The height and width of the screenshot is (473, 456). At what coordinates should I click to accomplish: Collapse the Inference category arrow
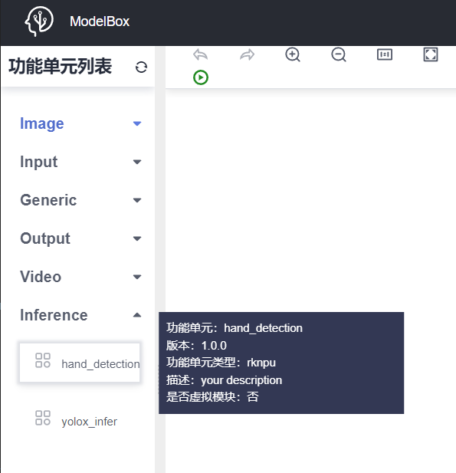[137, 315]
